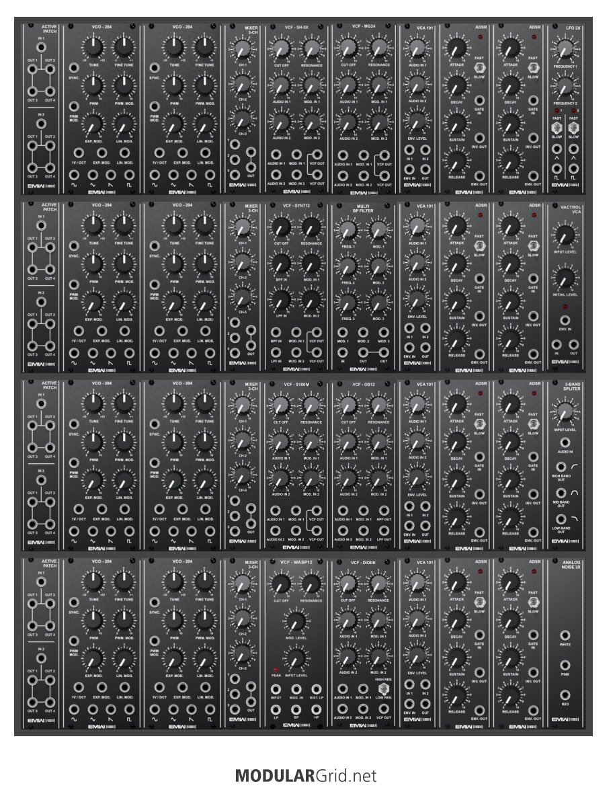
Task: Toggle LFO 1 Fast/Slow switch on LFO 2X
Action: pos(557,128)
